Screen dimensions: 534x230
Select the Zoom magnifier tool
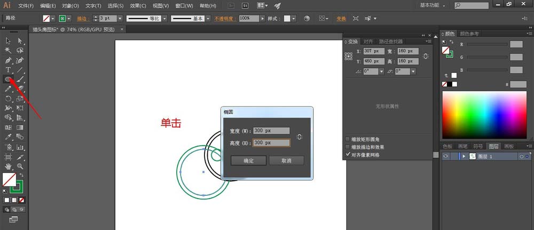(x=20, y=167)
